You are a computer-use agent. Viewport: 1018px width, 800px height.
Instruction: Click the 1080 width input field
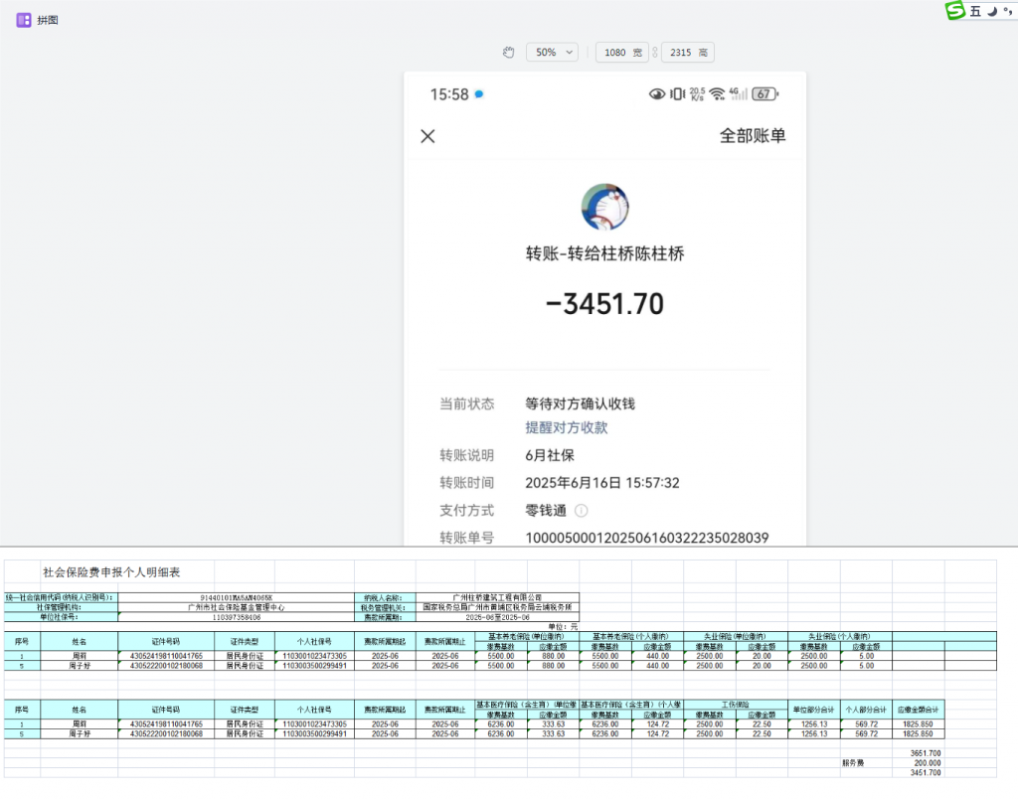[x=615, y=53]
